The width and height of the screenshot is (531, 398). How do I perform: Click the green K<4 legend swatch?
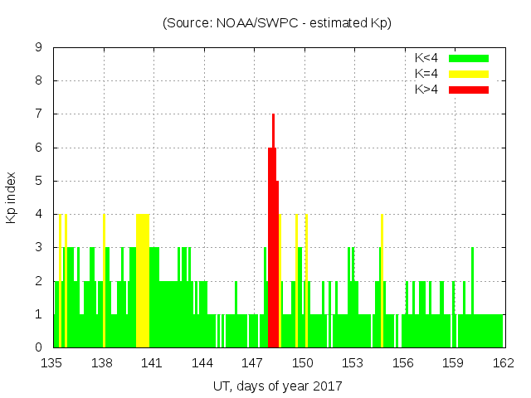(x=469, y=58)
